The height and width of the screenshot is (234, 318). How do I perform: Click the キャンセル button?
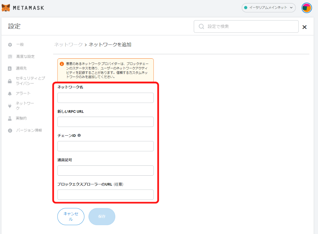click(x=71, y=216)
